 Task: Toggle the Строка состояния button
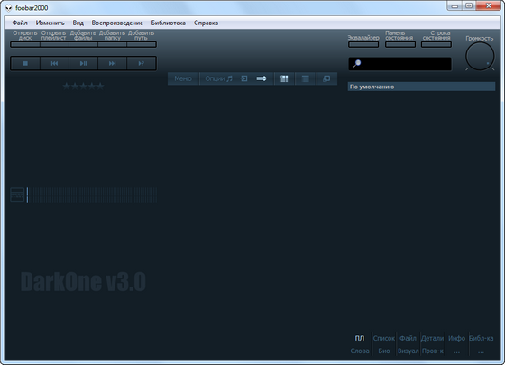(436, 44)
